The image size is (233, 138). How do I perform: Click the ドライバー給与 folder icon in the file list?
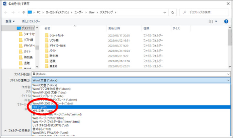47,46
